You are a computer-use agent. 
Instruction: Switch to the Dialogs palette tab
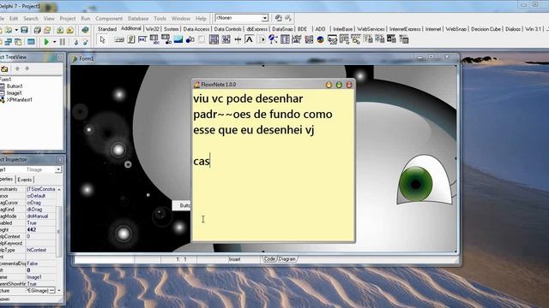tap(513, 29)
